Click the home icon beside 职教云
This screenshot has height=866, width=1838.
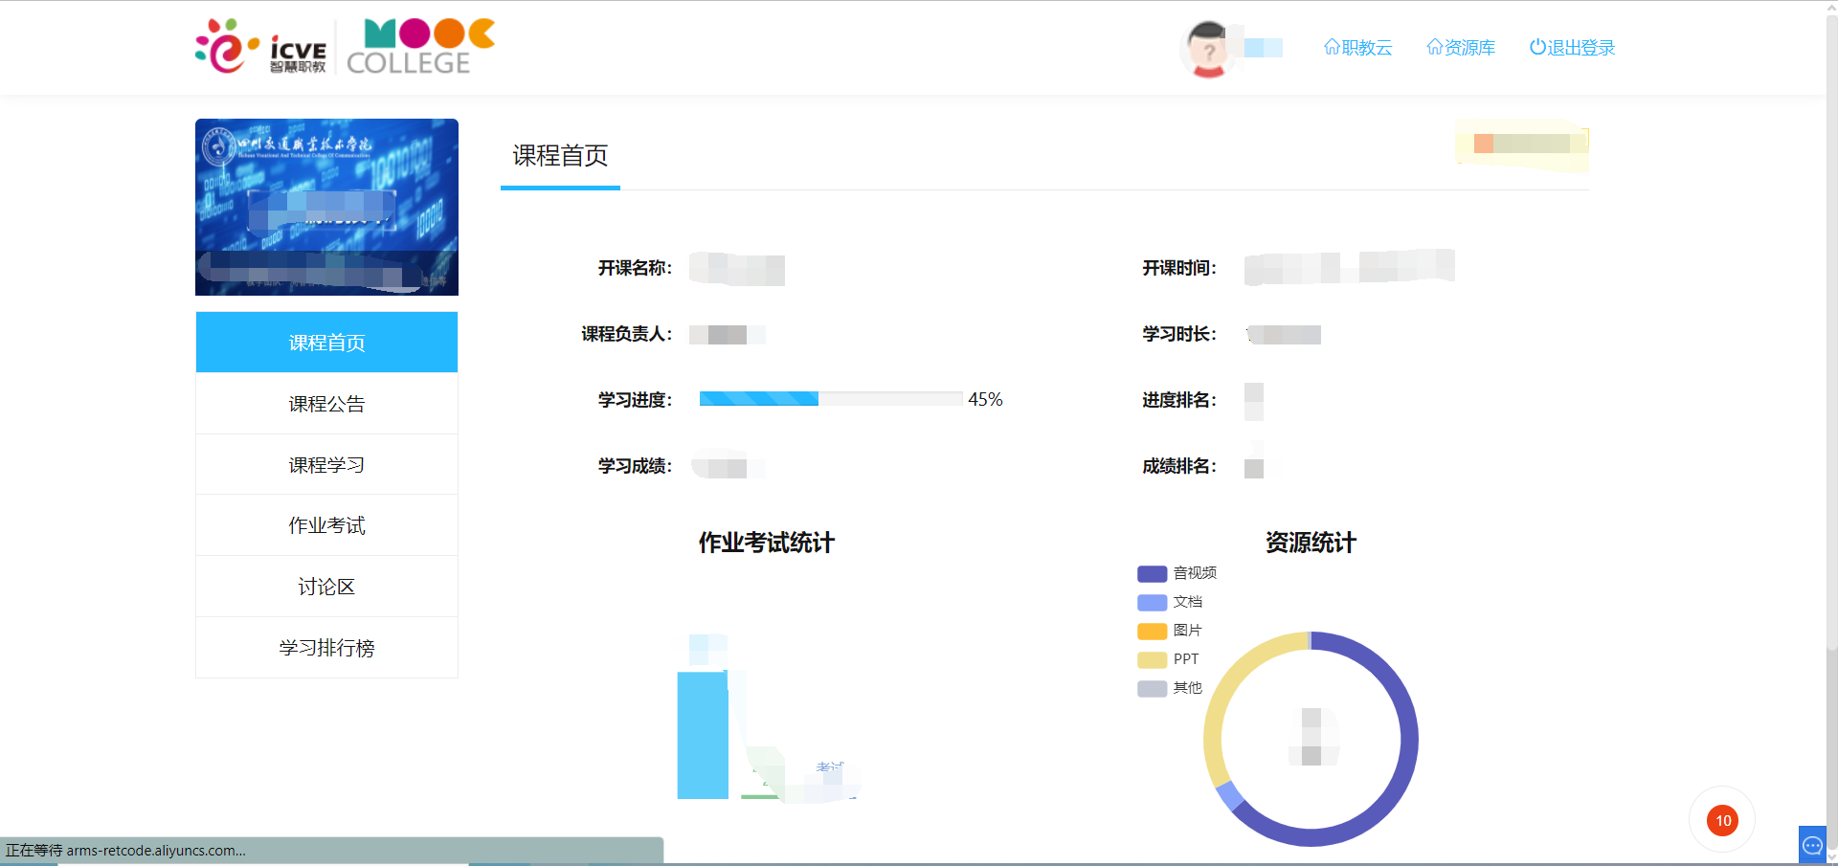click(1332, 46)
